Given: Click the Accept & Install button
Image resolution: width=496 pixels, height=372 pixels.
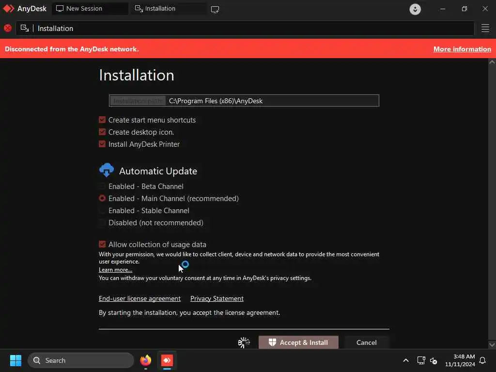Looking at the screenshot, I should pos(298,342).
